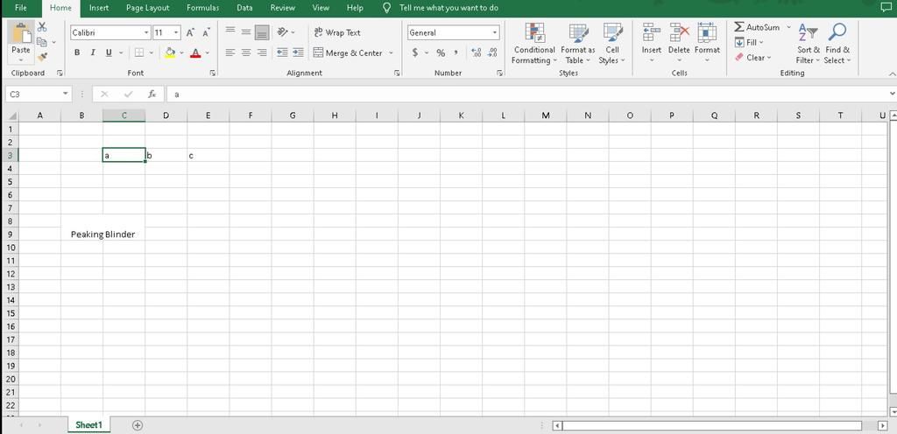897x434 pixels.
Task: Click the Copy icon
Action: pos(42,42)
